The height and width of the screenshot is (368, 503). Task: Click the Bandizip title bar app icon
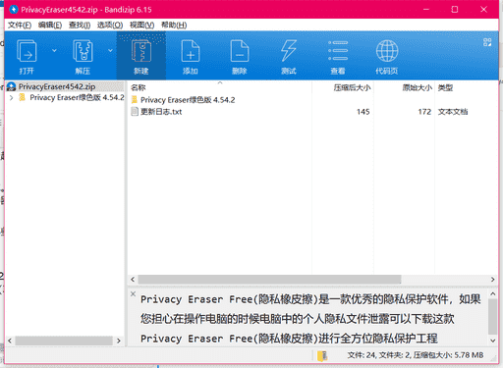click(14, 10)
